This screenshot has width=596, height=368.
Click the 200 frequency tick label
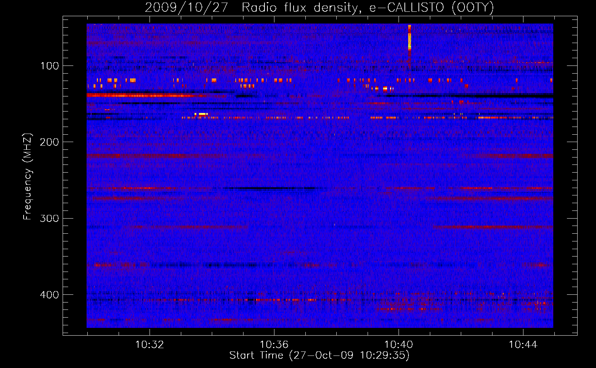(49, 142)
